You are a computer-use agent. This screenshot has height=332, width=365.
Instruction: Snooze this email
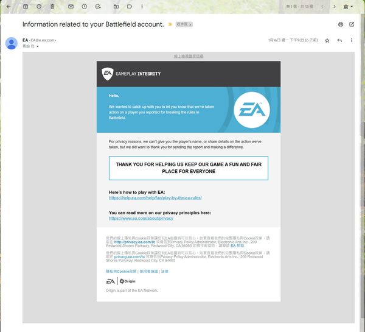(x=85, y=6)
